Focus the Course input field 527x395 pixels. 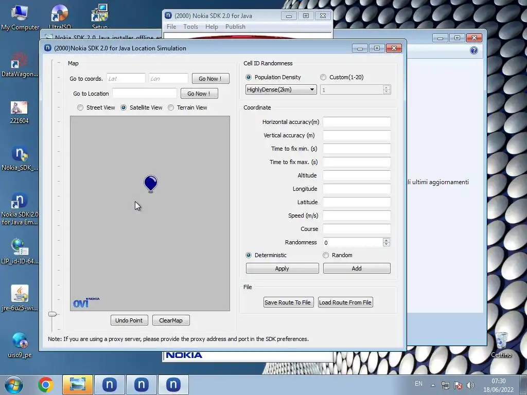pos(357,229)
